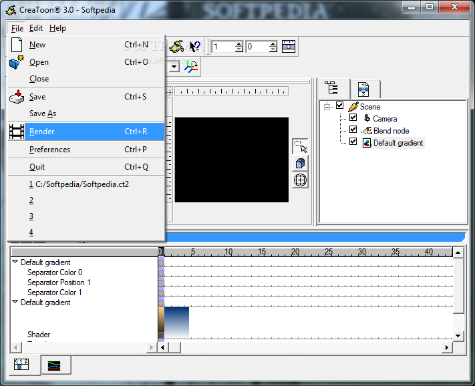The image size is (475, 386).
Task: Click the blue gradient shader swatch in timeline
Action: 176,323
